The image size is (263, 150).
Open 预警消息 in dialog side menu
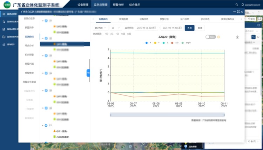[x=29, y=27]
